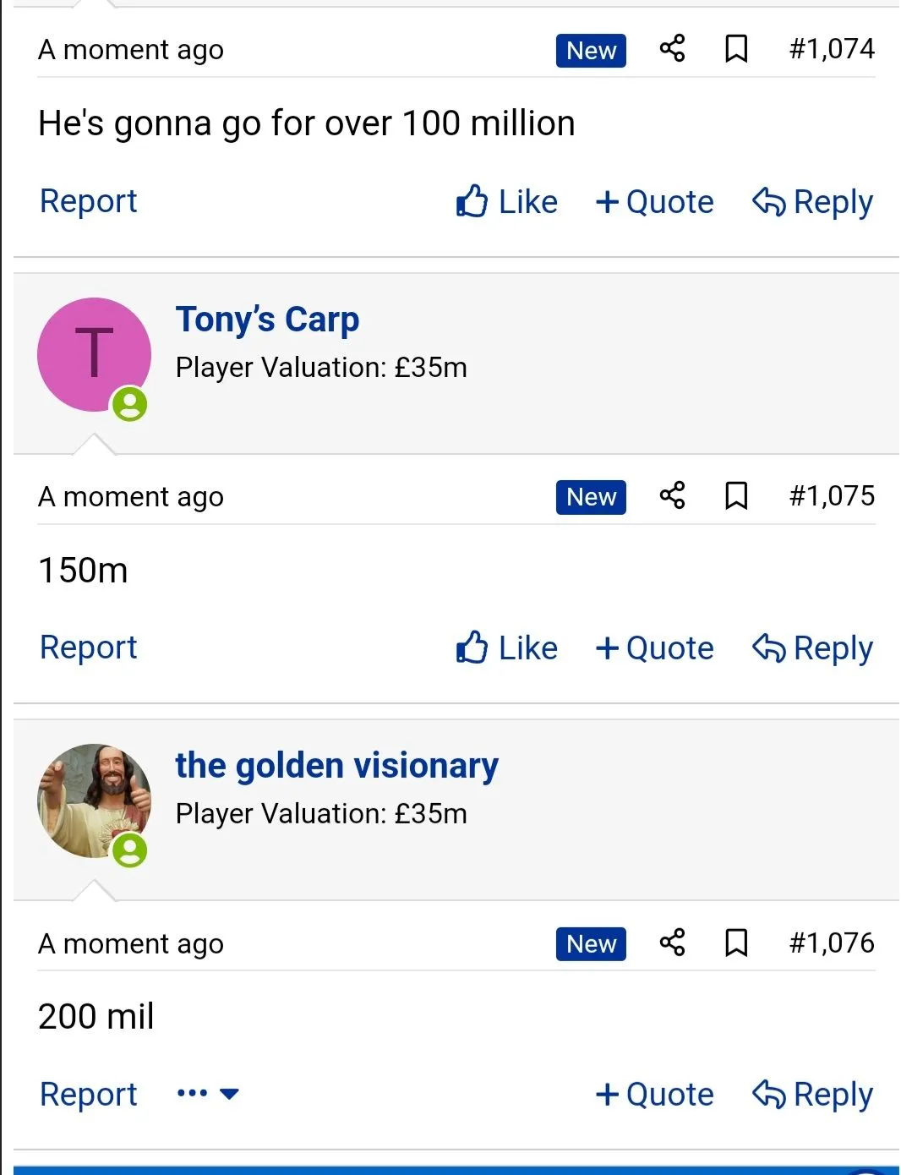Open post number #1,075 permalink
This screenshot has width=901, height=1175.
(832, 495)
